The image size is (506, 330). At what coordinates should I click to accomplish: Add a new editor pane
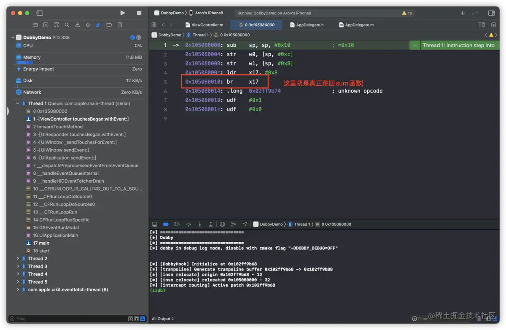[493, 25]
